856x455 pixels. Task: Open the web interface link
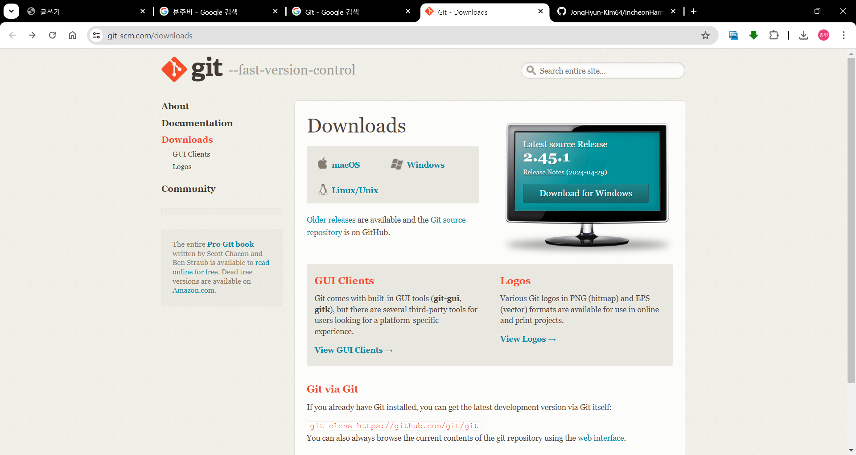tap(601, 438)
